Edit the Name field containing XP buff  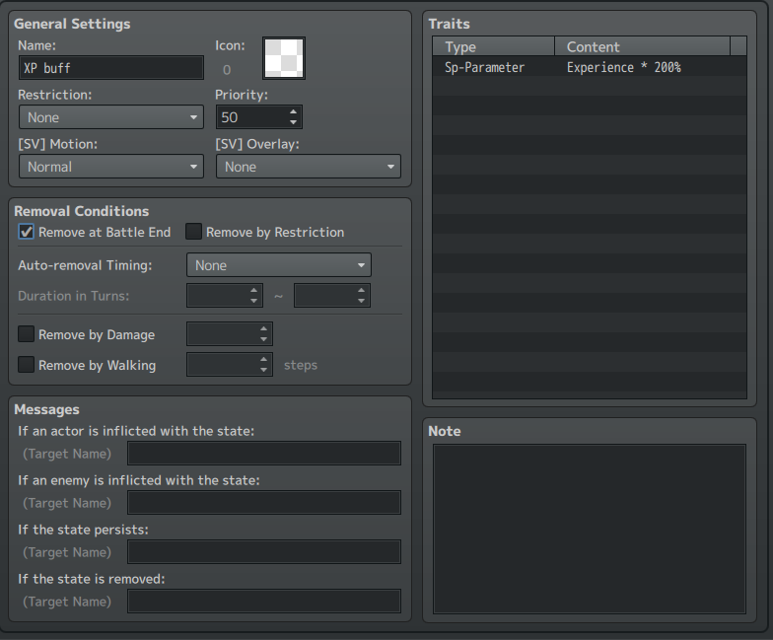[x=110, y=68]
